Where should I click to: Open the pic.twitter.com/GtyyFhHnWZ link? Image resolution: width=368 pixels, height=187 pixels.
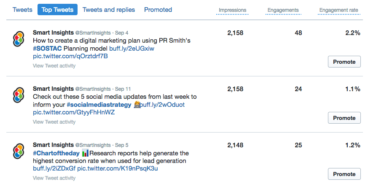(73, 113)
